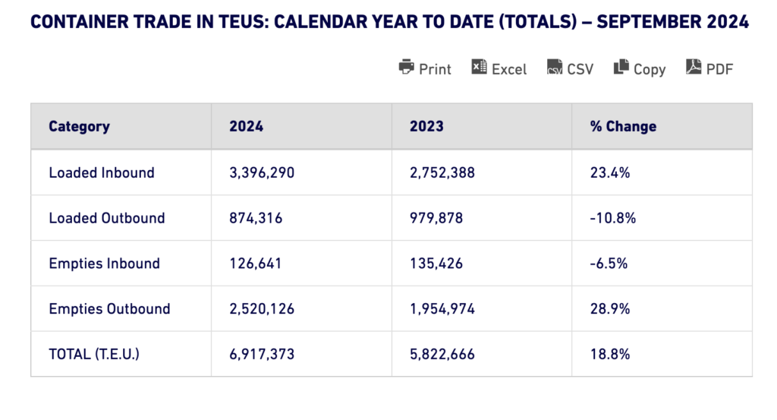The width and height of the screenshot is (777, 420).
Task: Sort by the 2024 column header
Action: point(247,127)
